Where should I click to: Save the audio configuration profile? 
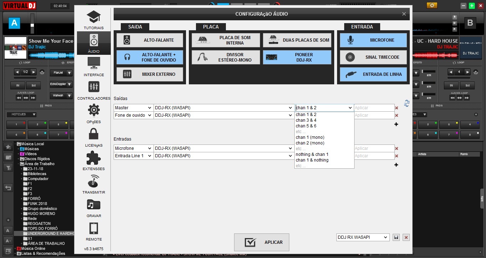(x=396, y=237)
